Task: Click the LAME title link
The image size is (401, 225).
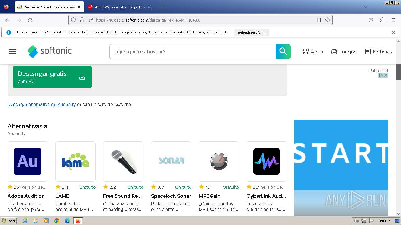Action: tap(62, 196)
